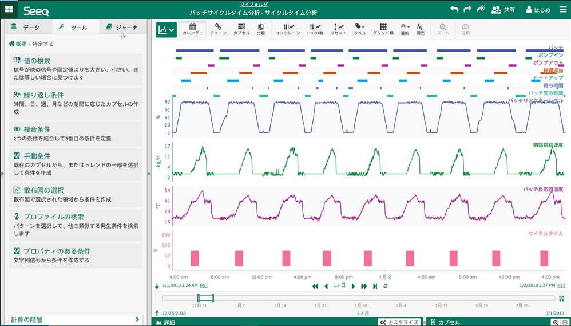Expand the Summarize (要約) dropdown
The image size is (571, 326).
(x=405, y=29)
